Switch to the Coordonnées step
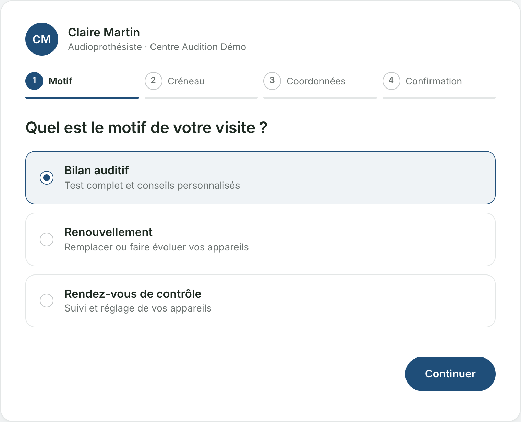The width and height of the screenshot is (521, 422). [x=320, y=85]
